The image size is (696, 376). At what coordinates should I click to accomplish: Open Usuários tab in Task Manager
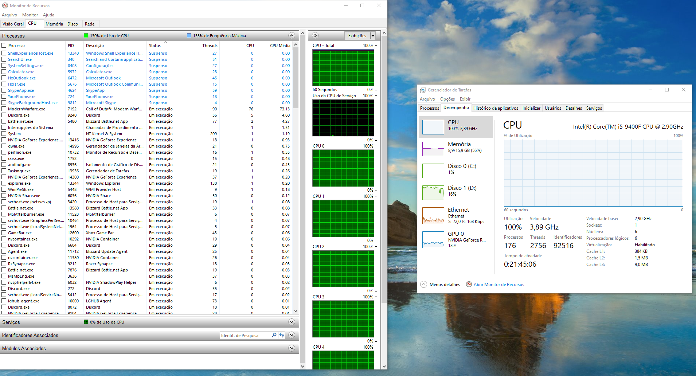(553, 108)
